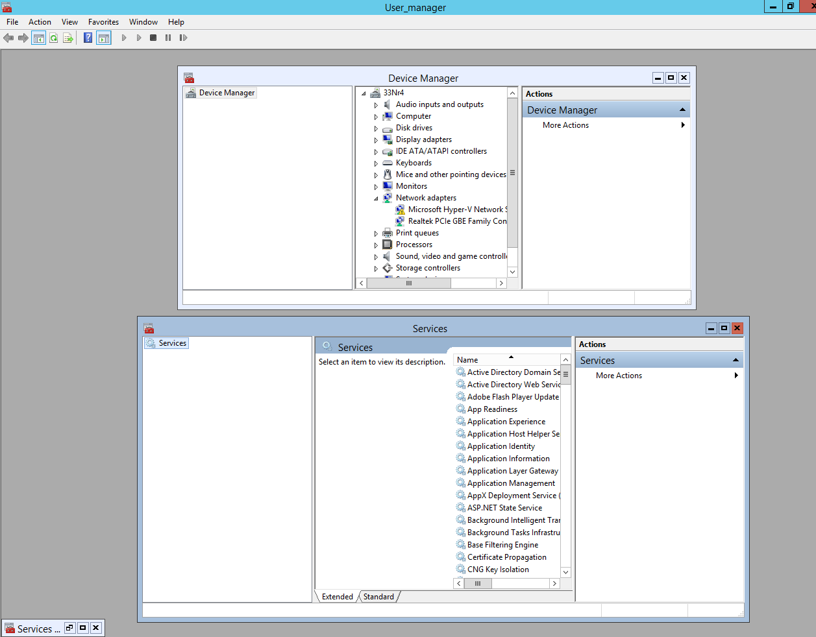The height and width of the screenshot is (637, 816).
Task: Expand the Computer device category
Action: tap(376, 117)
